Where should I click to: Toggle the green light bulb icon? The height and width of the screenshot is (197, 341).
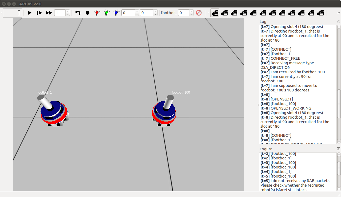(x=106, y=13)
